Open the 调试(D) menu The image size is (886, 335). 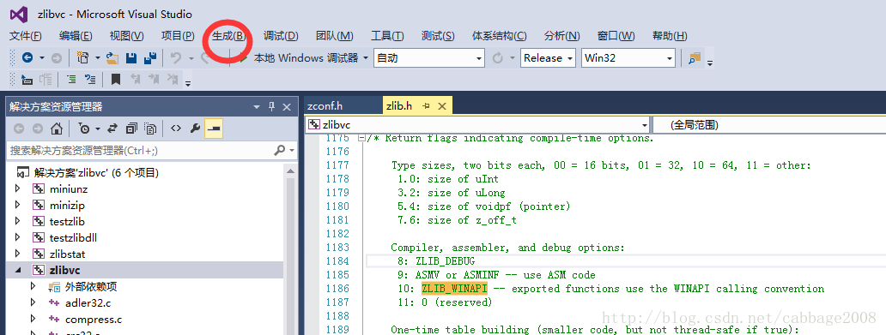point(281,36)
